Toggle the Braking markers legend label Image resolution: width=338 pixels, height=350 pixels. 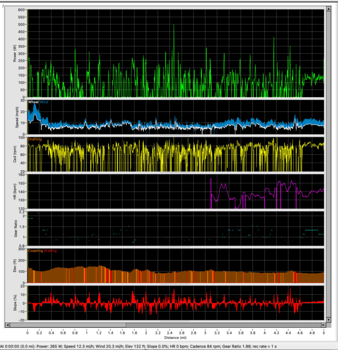tap(50, 250)
